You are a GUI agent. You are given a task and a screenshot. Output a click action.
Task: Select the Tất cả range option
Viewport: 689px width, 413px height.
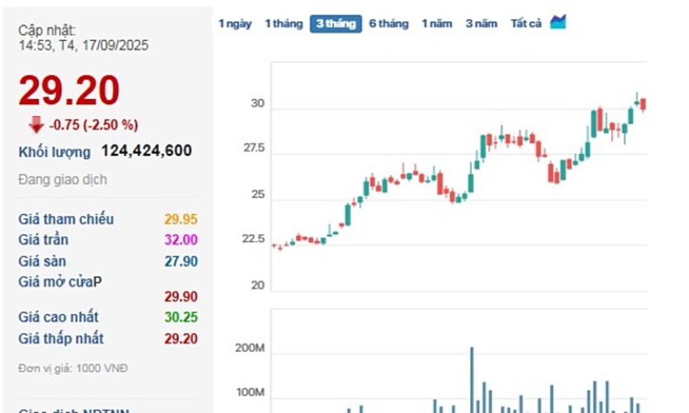pos(526,24)
